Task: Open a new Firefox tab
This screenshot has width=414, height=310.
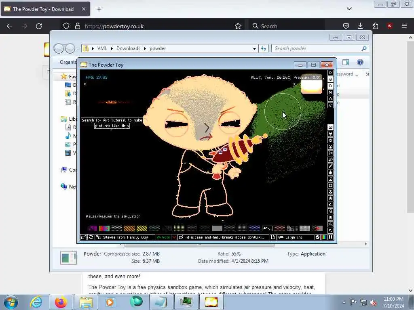Action: [x=99, y=9]
